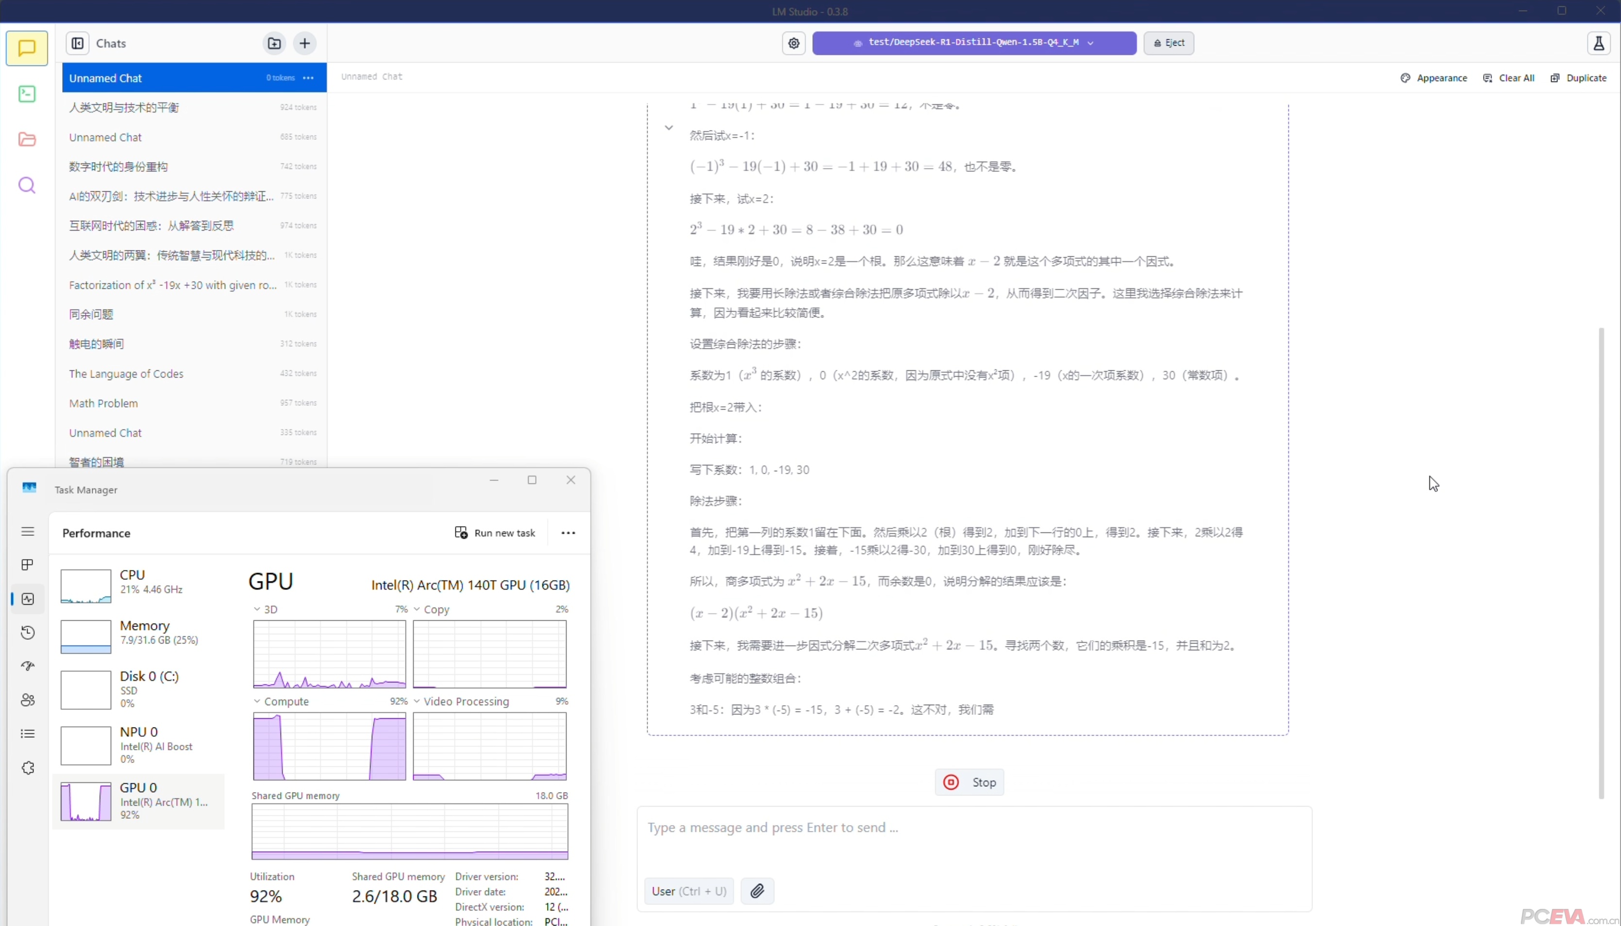Maximize the Task Manager window
1621x926 pixels.
point(533,480)
